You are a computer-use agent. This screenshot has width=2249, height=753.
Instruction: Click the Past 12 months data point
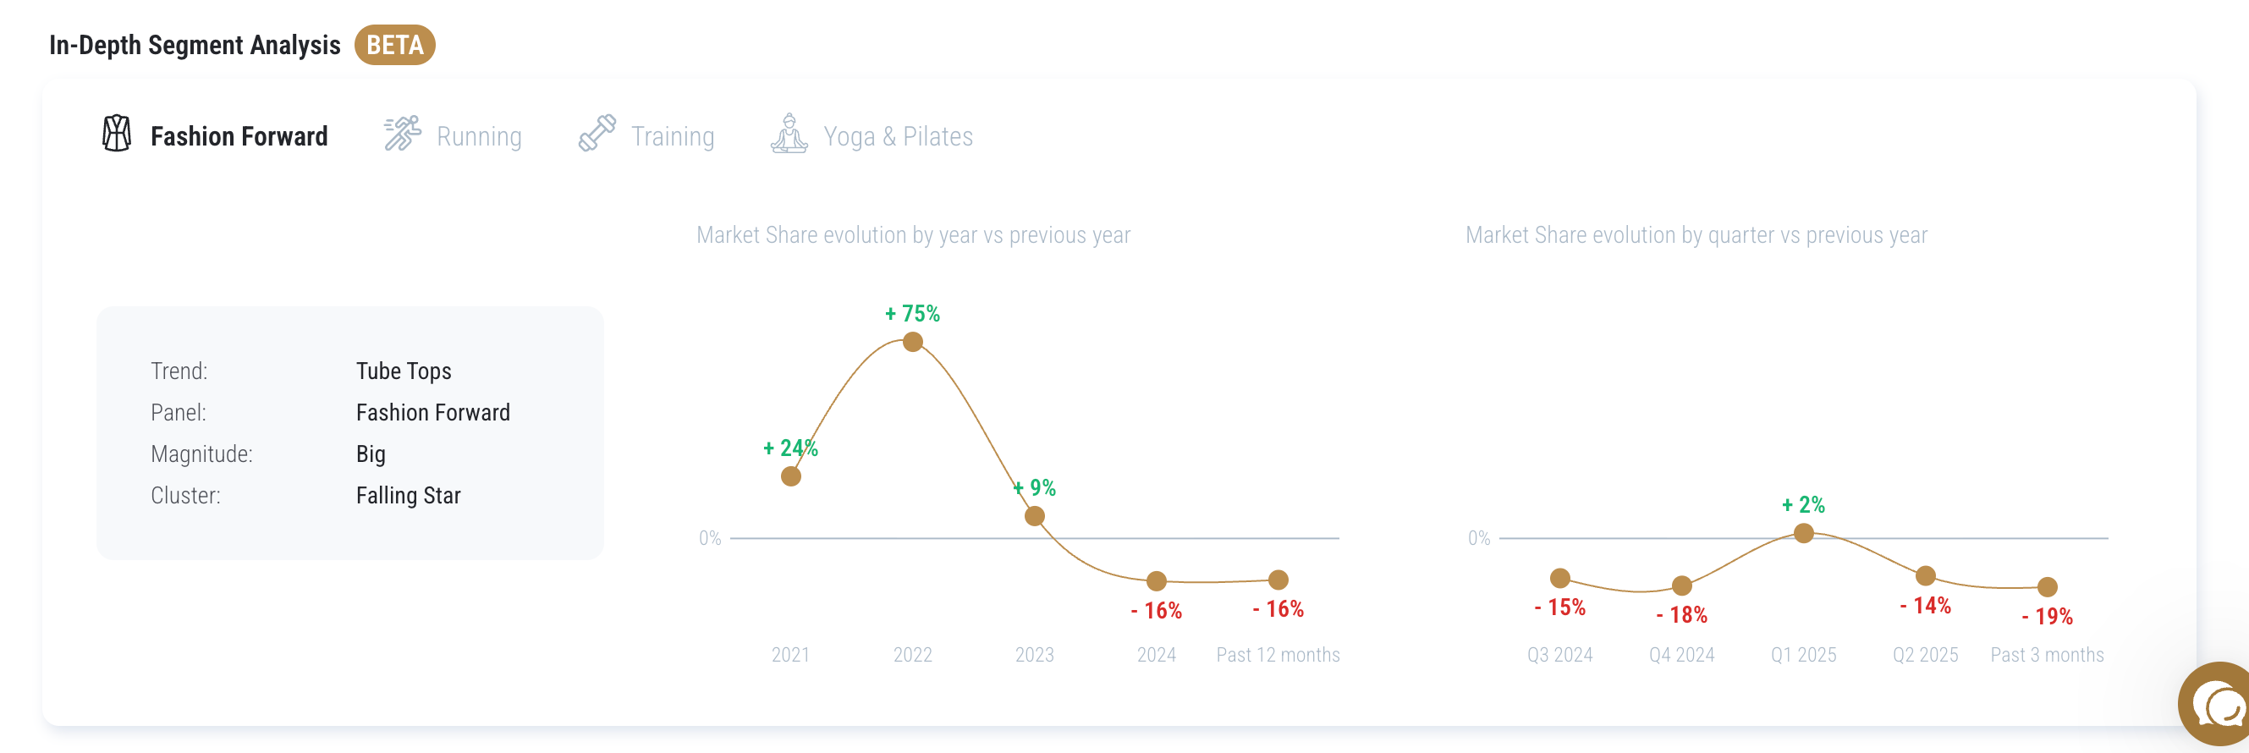pos(1278,580)
